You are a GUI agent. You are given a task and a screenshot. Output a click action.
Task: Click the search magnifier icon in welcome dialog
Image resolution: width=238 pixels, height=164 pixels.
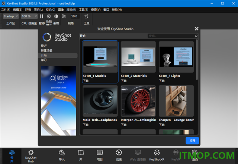(196, 36)
